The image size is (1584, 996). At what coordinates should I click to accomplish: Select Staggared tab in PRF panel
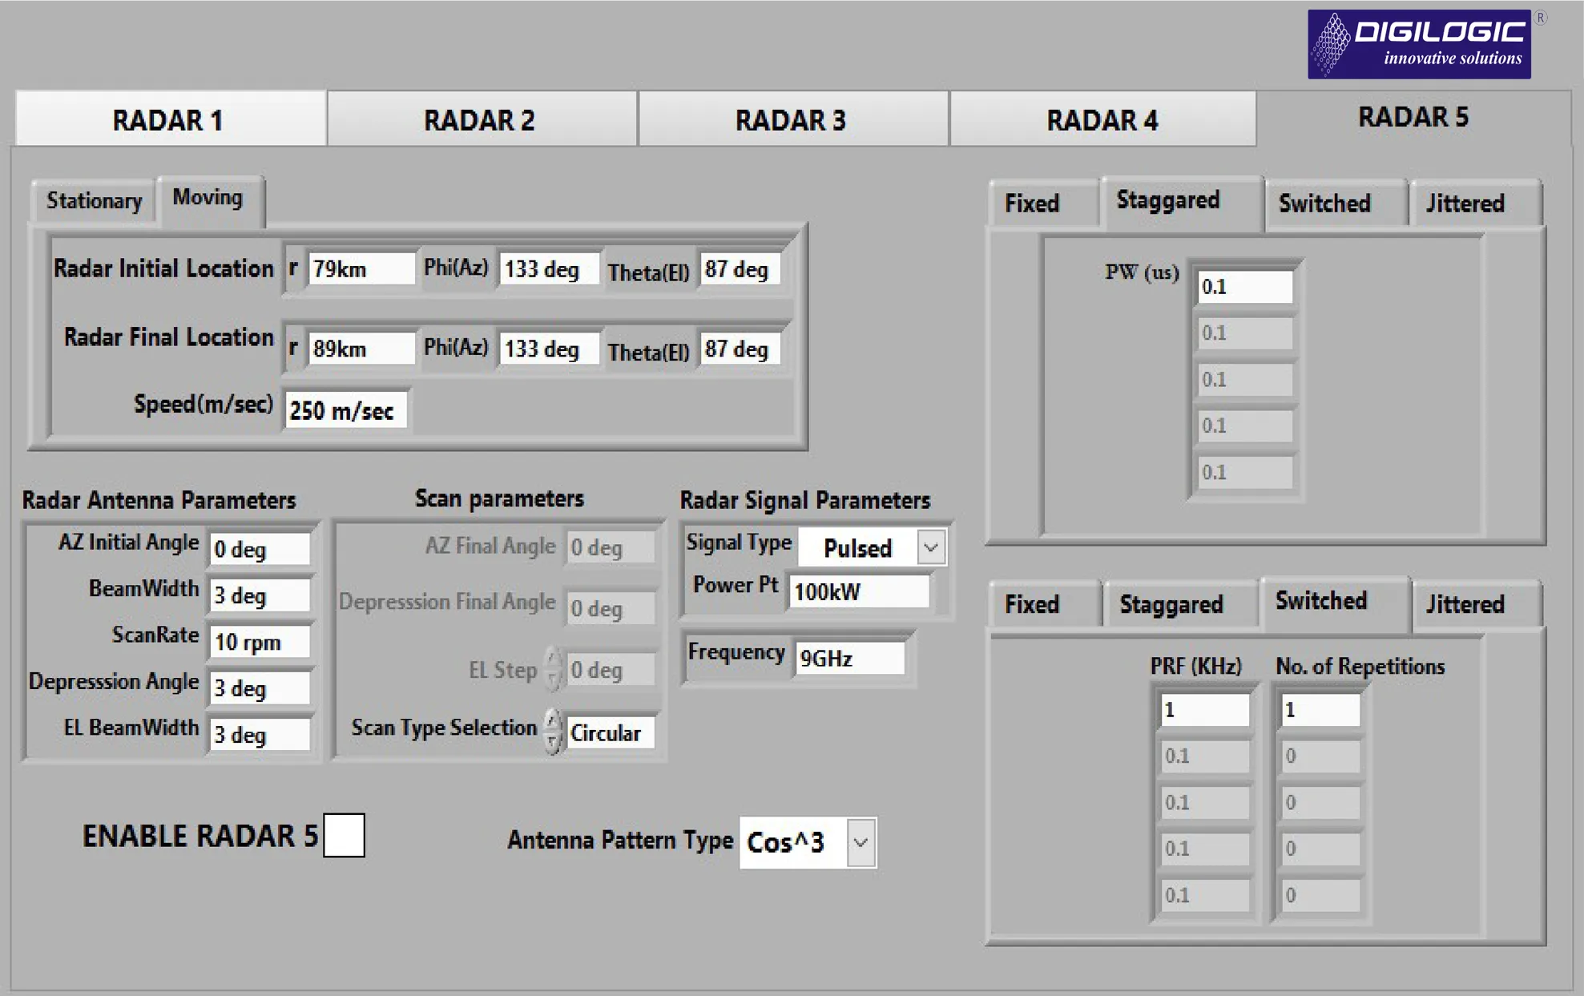click(1171, 604)
